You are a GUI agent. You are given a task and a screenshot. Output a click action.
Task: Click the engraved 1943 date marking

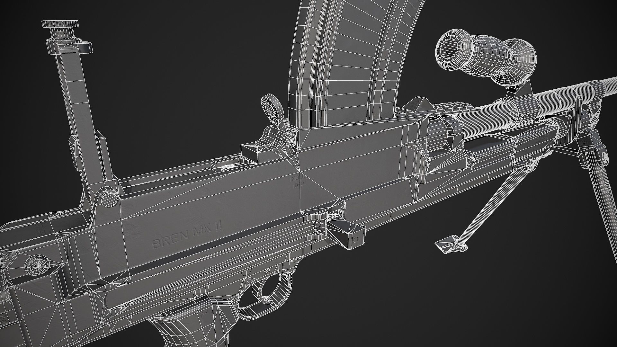(x=299, y=185)
